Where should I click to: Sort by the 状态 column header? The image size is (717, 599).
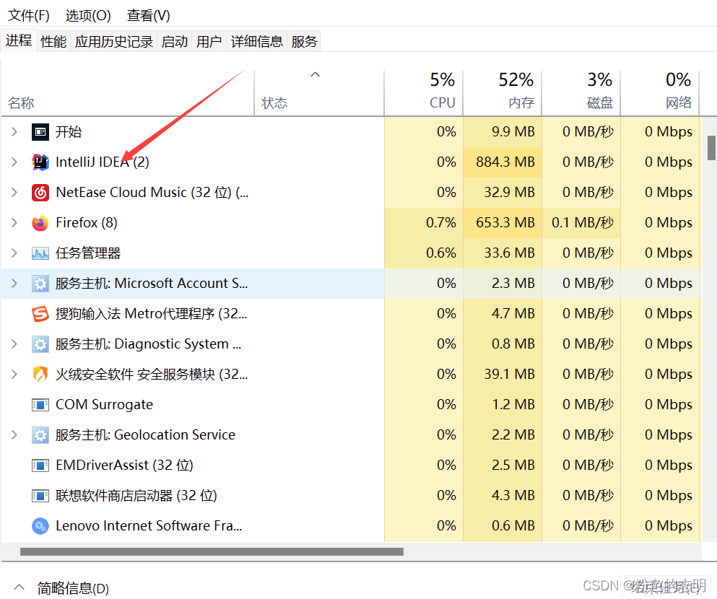coord(319,93)
